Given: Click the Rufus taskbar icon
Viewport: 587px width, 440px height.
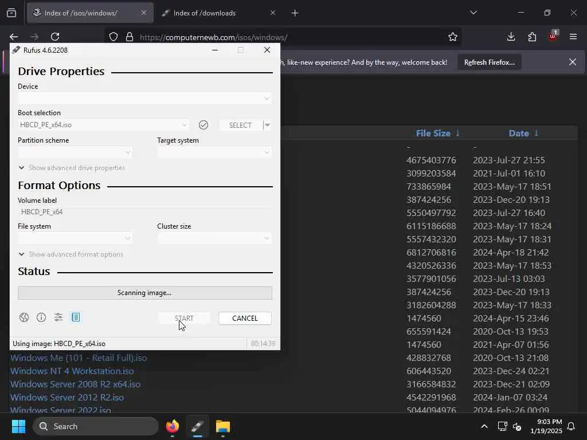Looking at the screenshot, I should point(198,426).
